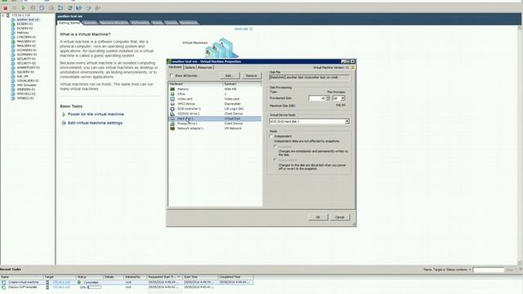Click the Completed status icon in Recent Tasks
Viewport: 523px width, 294px height.
click(x=79, y=283)
